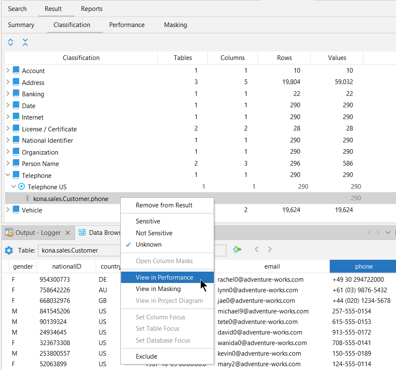Click email cell rachel0@adventure-works.com

260,280
